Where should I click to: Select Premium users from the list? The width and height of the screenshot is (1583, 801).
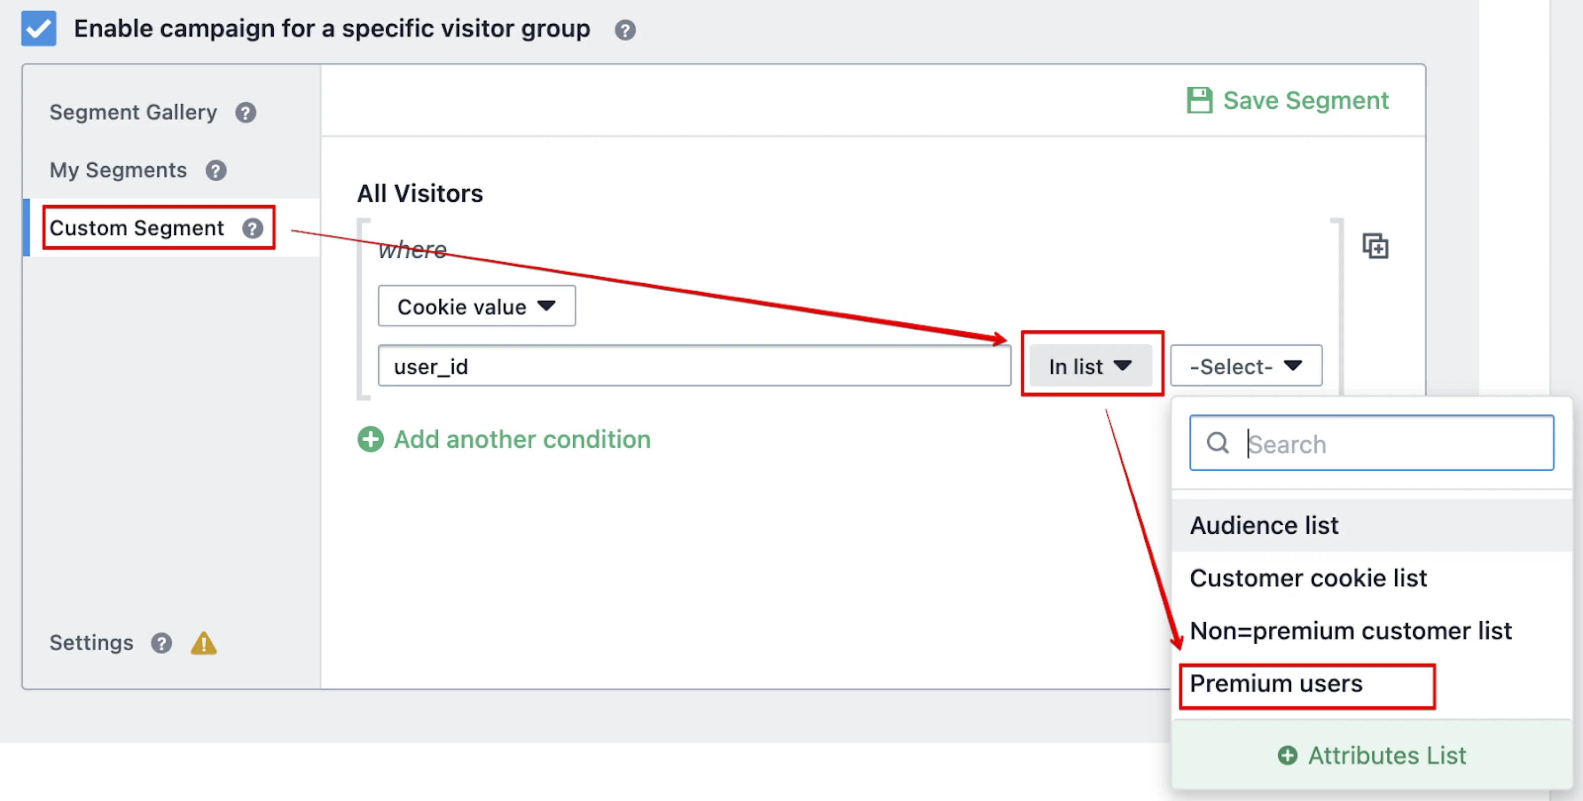pos(1276,684)
